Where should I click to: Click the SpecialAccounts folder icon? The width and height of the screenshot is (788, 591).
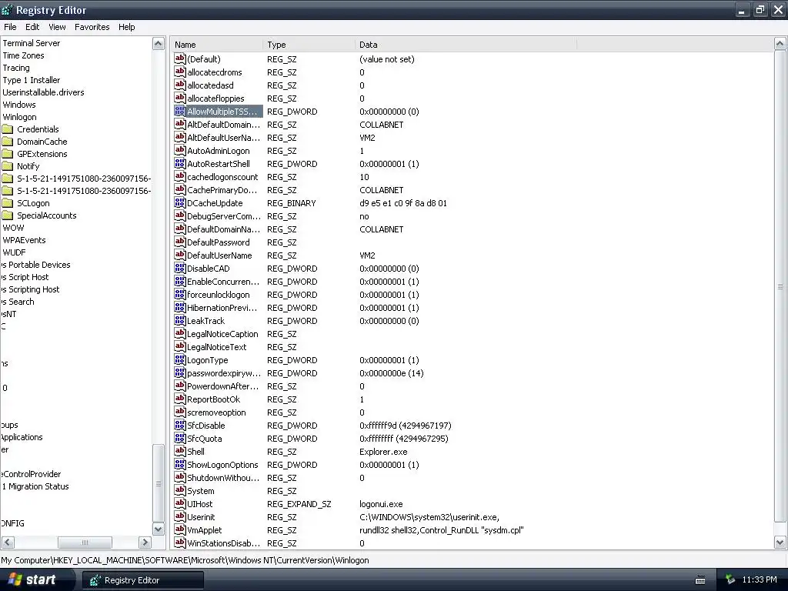[x=8, y=215]
